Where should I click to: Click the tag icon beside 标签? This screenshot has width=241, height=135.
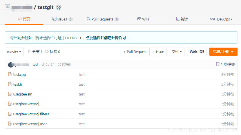click(47, 52)
